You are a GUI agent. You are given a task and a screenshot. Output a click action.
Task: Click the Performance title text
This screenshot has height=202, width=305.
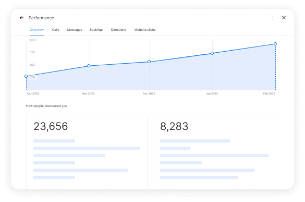[x=41, y=18]
